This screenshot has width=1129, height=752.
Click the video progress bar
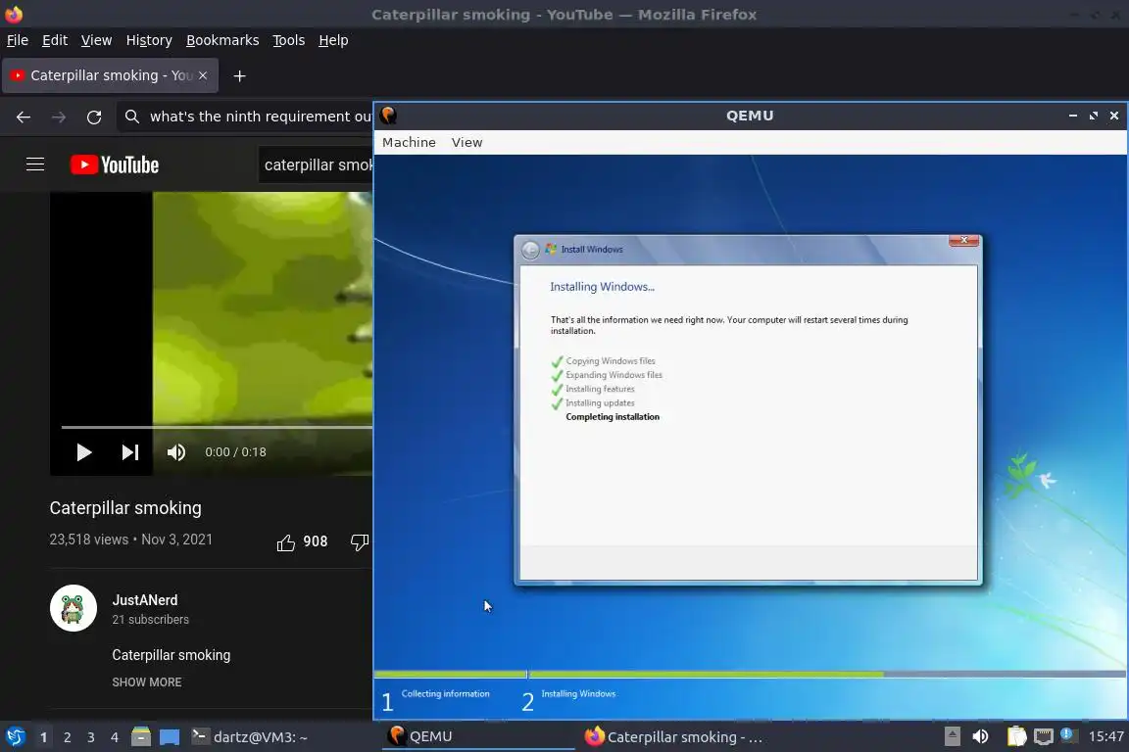(x=217, y=427)
